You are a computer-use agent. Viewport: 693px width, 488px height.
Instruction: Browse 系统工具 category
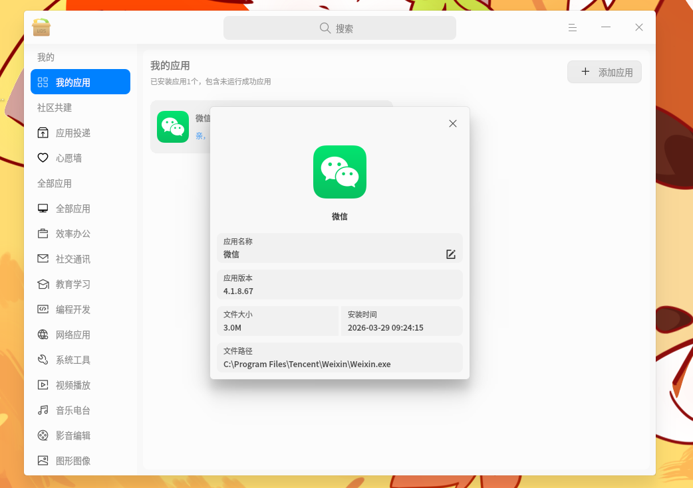pos(80,360)
